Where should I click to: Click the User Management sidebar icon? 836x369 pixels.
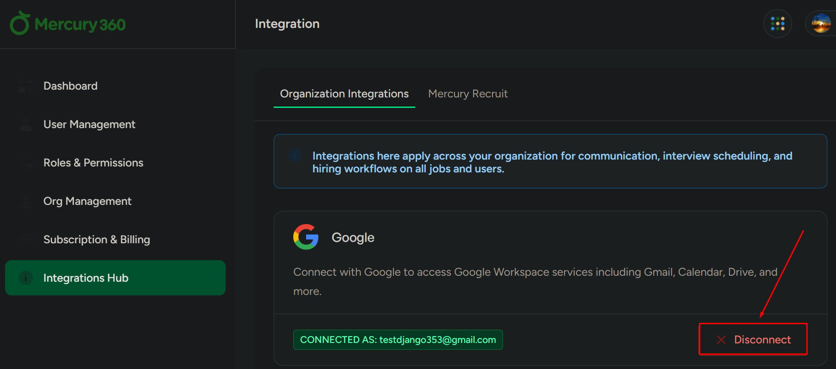[26, 124]
